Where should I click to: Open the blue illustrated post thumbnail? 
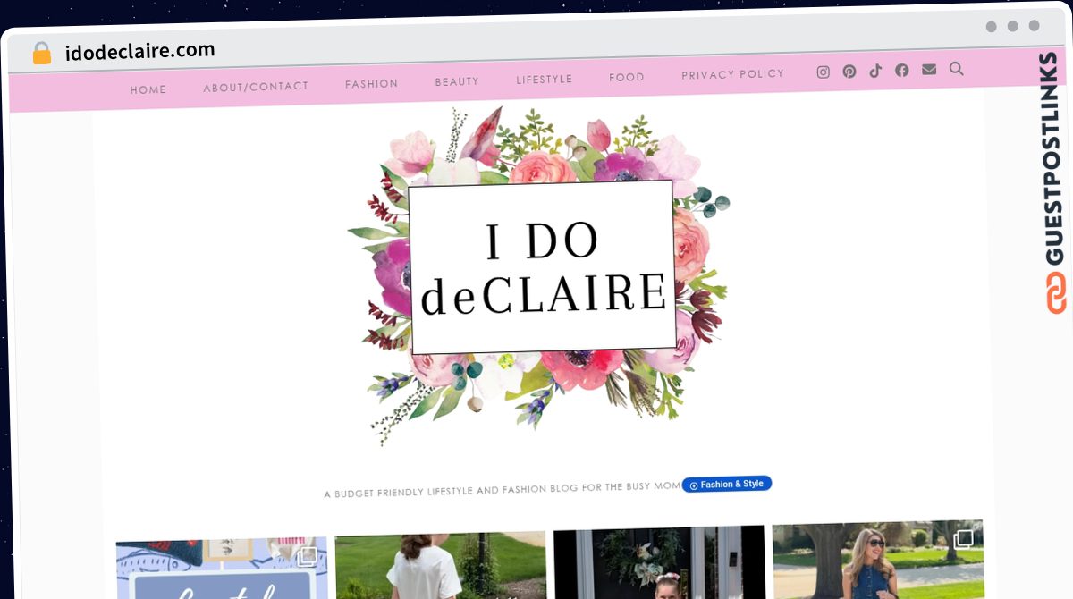(x=222, y=569)
